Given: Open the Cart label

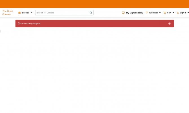Looking at the screenshot, I should [x=169, y=13].
